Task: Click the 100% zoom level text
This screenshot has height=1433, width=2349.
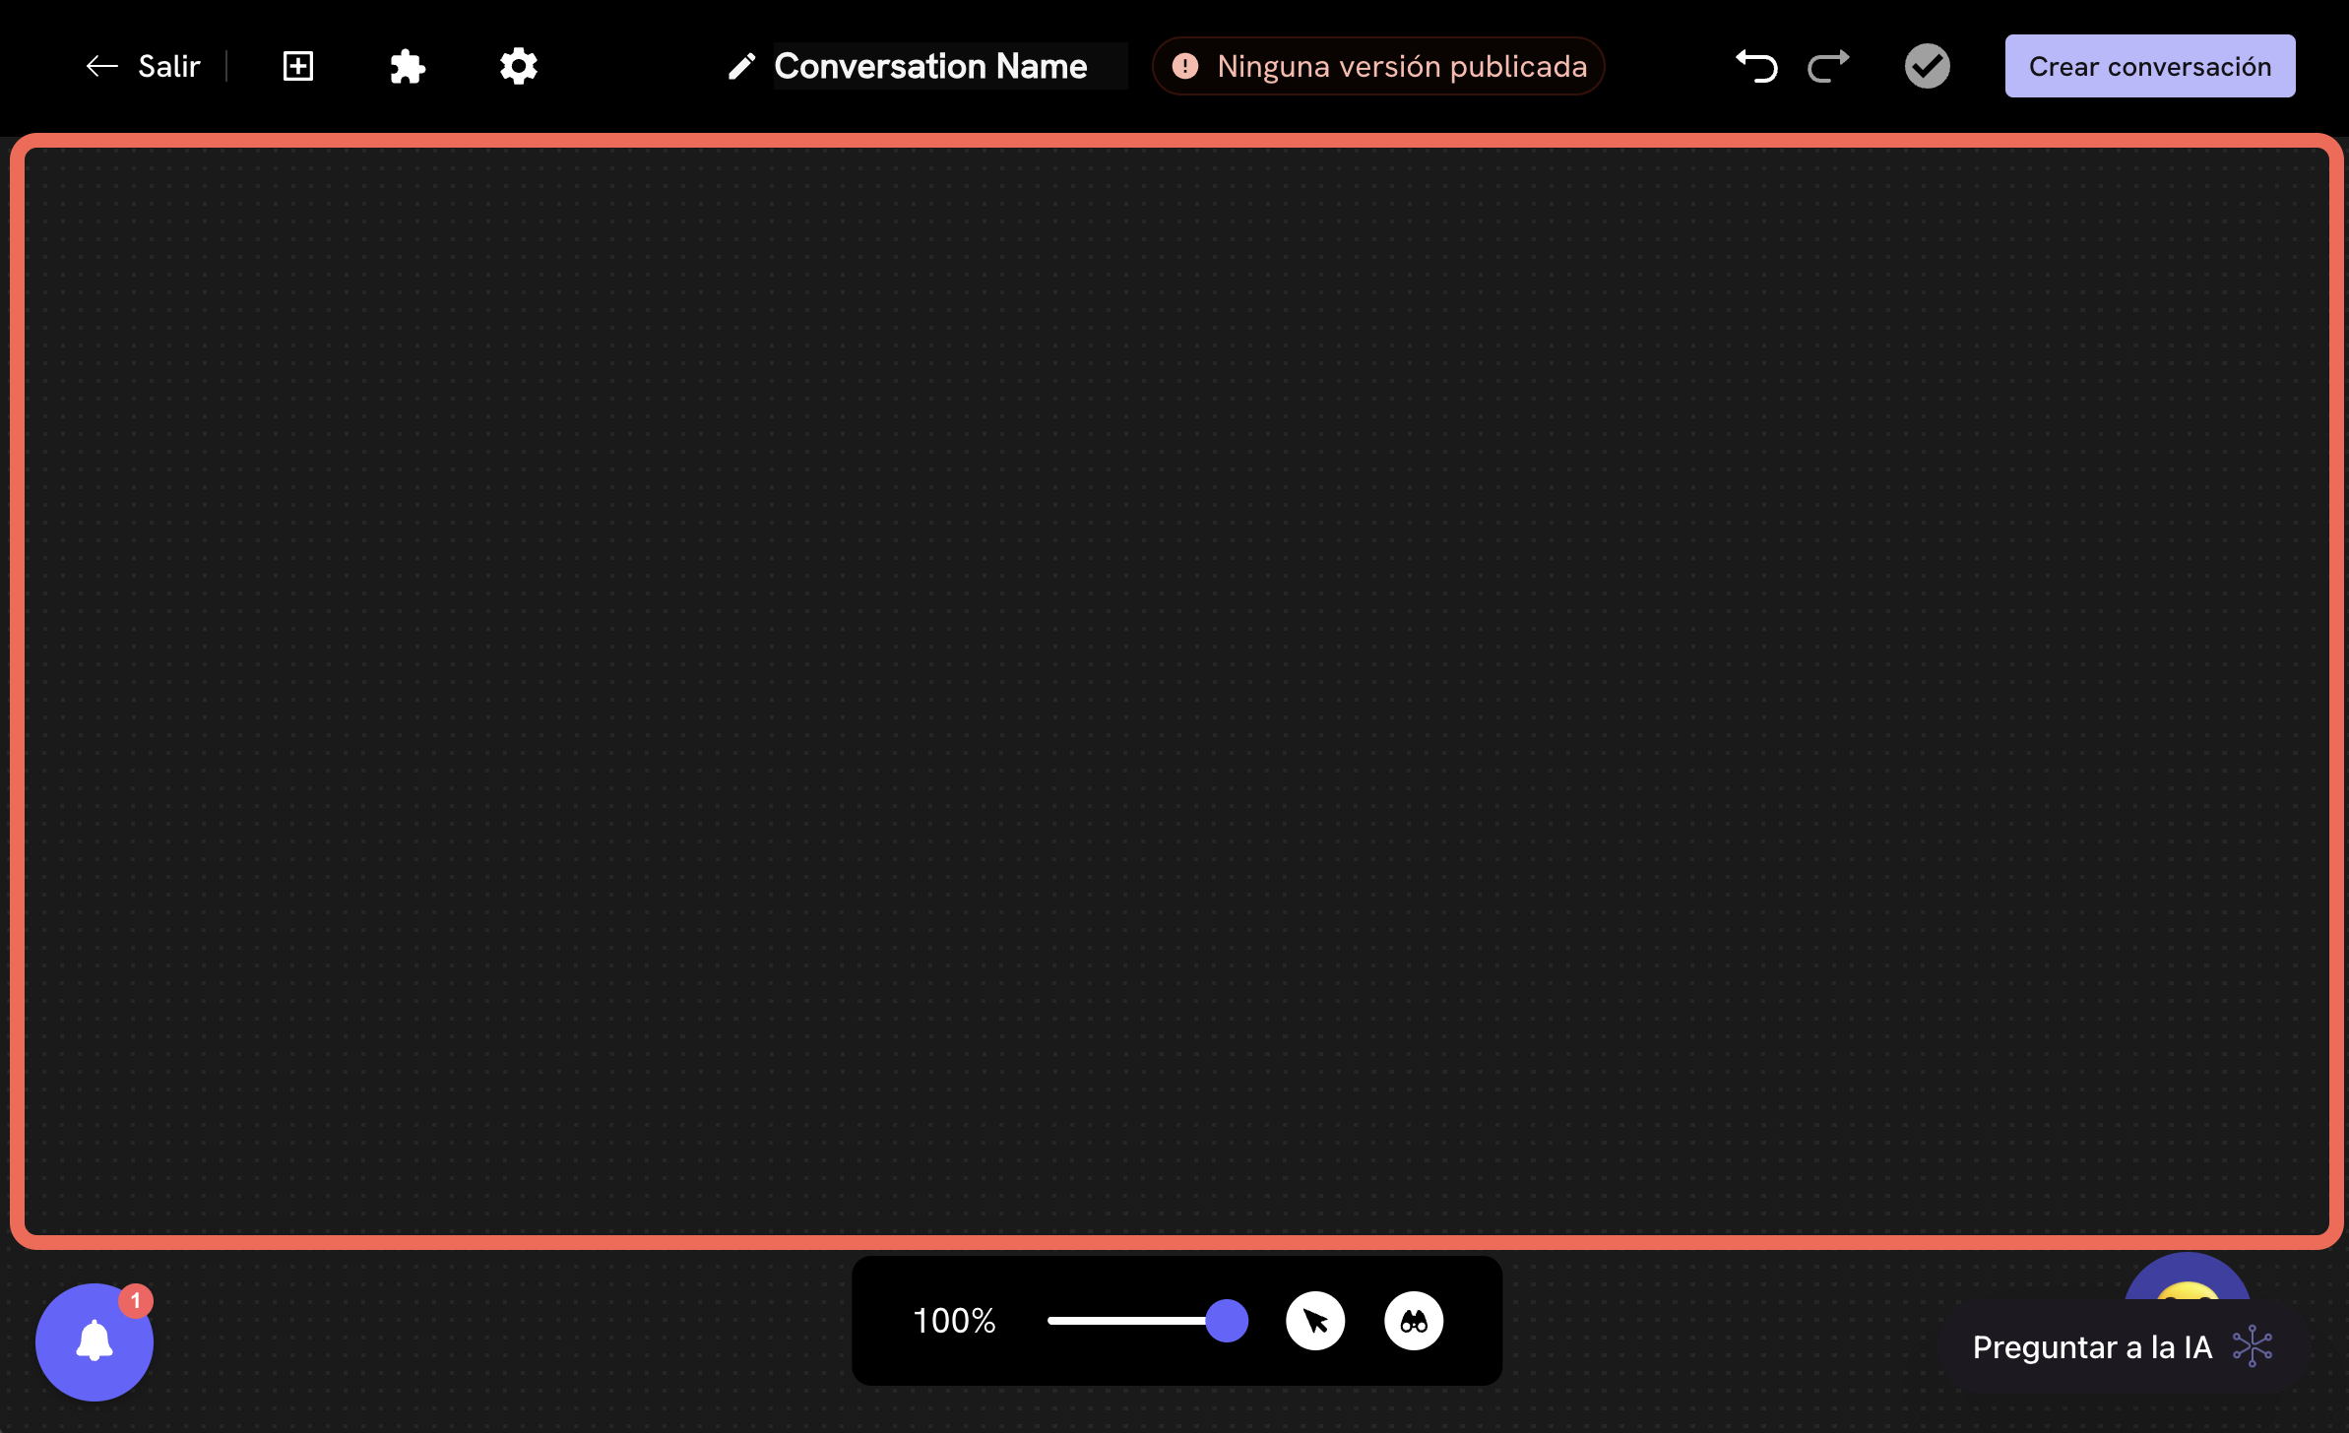Action: (954, 1321)
